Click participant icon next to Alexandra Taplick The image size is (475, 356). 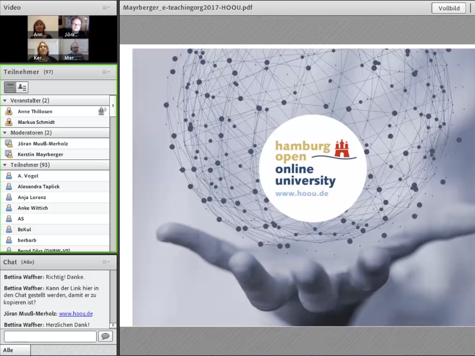pos(9,186)
